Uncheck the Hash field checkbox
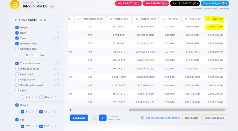The image size is (238, 131). 17,33
